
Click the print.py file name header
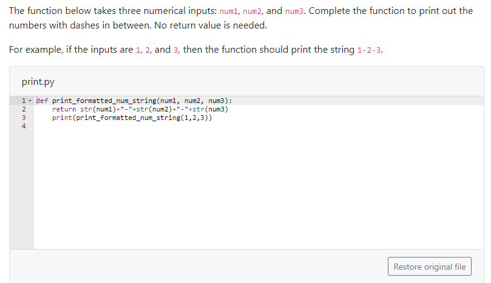click(38, 82)
